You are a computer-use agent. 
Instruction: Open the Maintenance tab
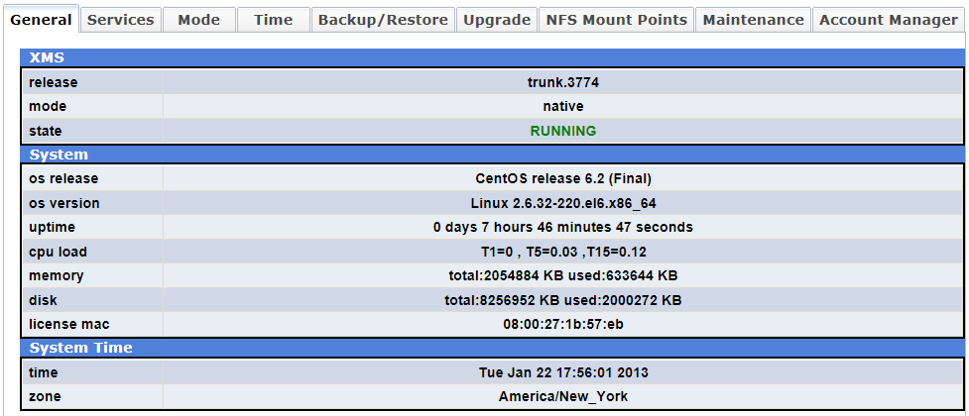coord(753,20)
